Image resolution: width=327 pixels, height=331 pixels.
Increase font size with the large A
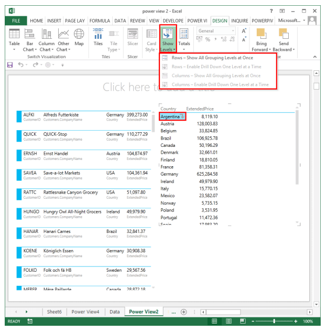click(244, 31)
